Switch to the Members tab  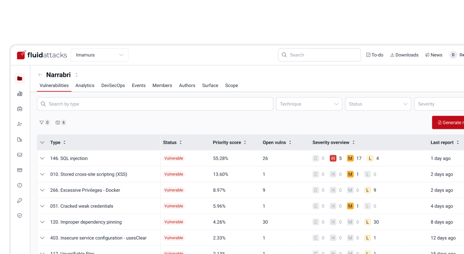pos(162,85)
